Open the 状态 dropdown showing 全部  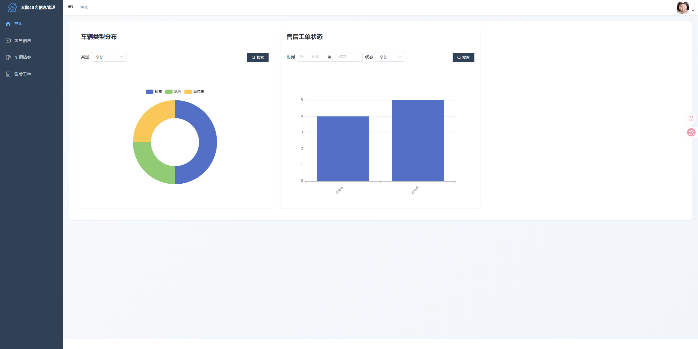click(390, 57)
